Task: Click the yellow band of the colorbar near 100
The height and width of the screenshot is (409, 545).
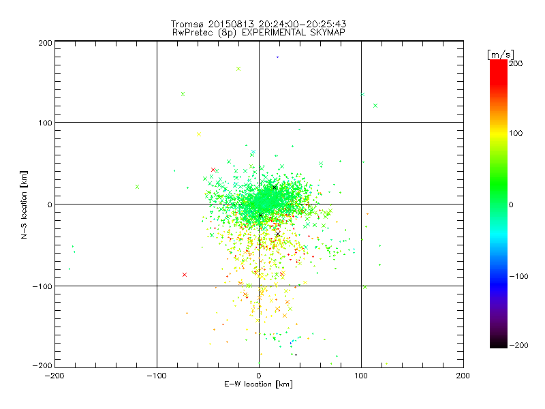Action: (x=499, y=133)
